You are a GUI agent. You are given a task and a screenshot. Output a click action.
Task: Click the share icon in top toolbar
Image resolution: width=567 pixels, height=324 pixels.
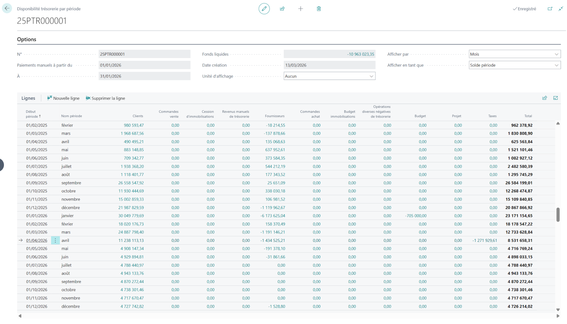point(282,9)
